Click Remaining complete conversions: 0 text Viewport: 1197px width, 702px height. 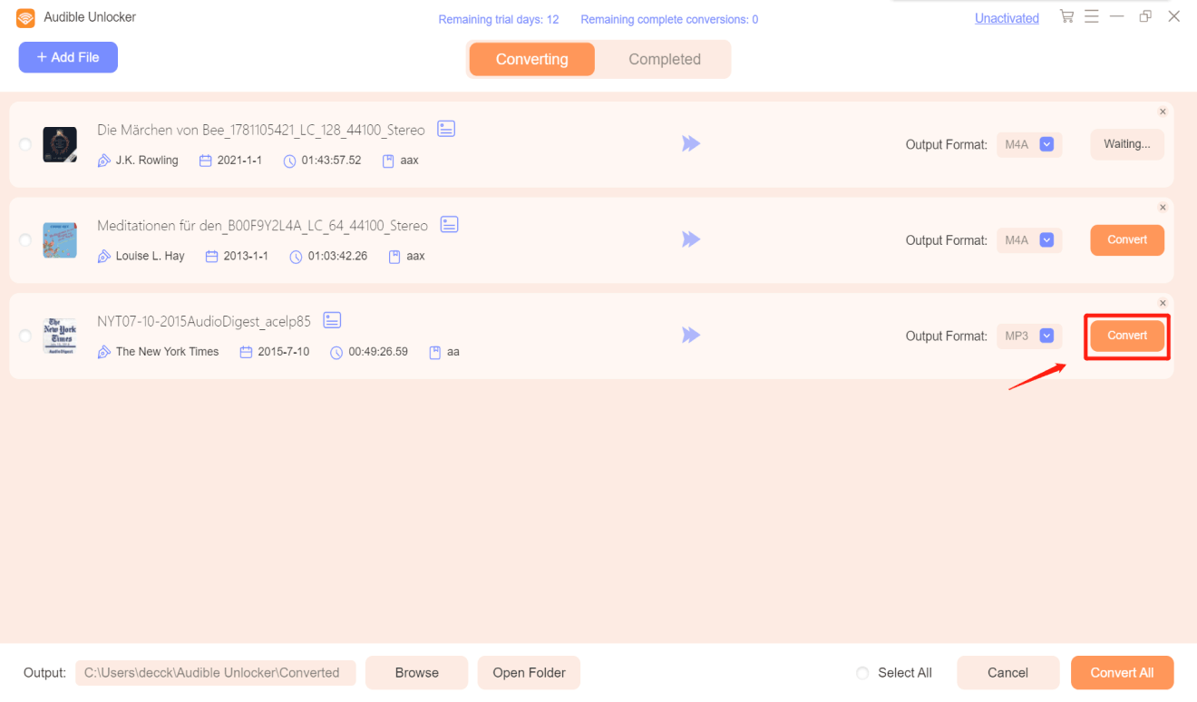click(x=669, y=20)
